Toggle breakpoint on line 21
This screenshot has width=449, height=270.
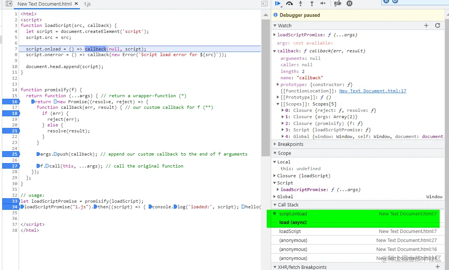pos(10,131)
